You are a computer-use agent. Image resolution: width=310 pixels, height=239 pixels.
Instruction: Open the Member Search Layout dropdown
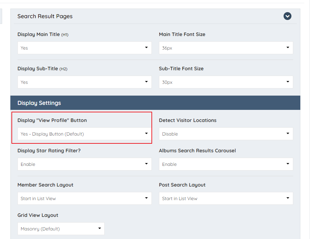coord(84,198)
